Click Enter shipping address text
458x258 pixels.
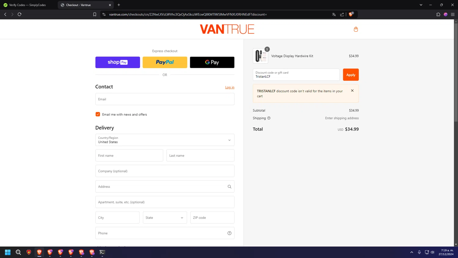point(342,118)
